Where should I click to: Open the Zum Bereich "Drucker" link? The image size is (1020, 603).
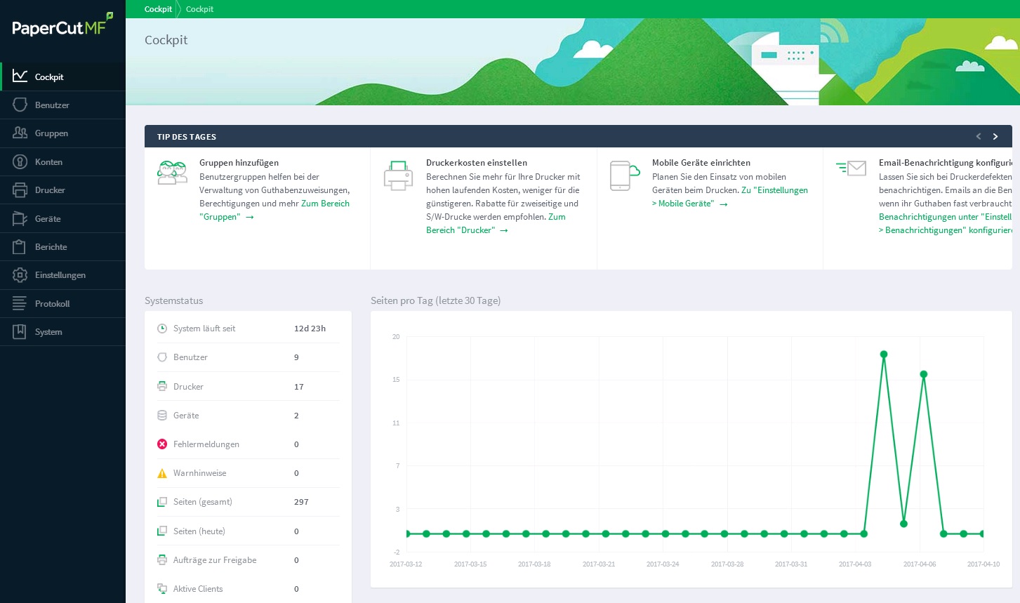tap(461, 230)
